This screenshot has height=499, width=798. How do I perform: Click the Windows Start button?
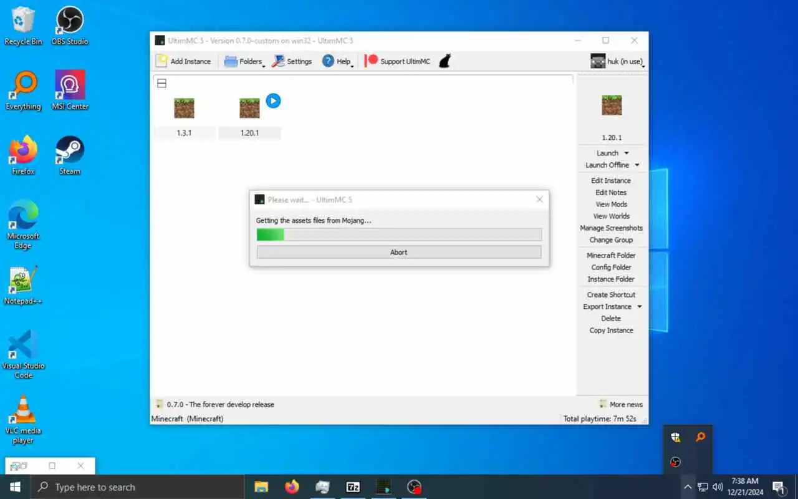pos(15,487)
